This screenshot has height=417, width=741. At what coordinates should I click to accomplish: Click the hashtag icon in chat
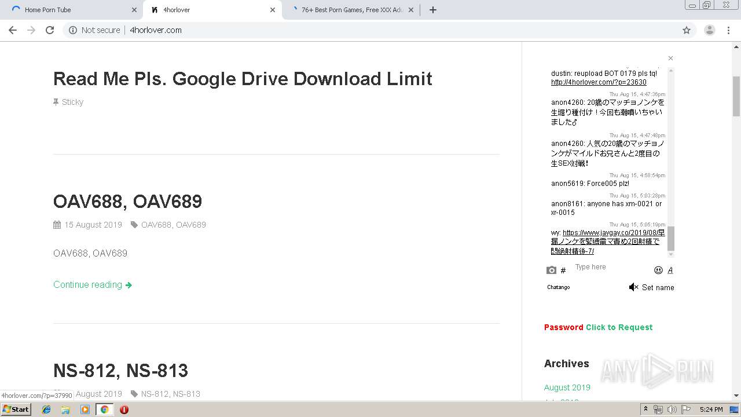(563, 270)
